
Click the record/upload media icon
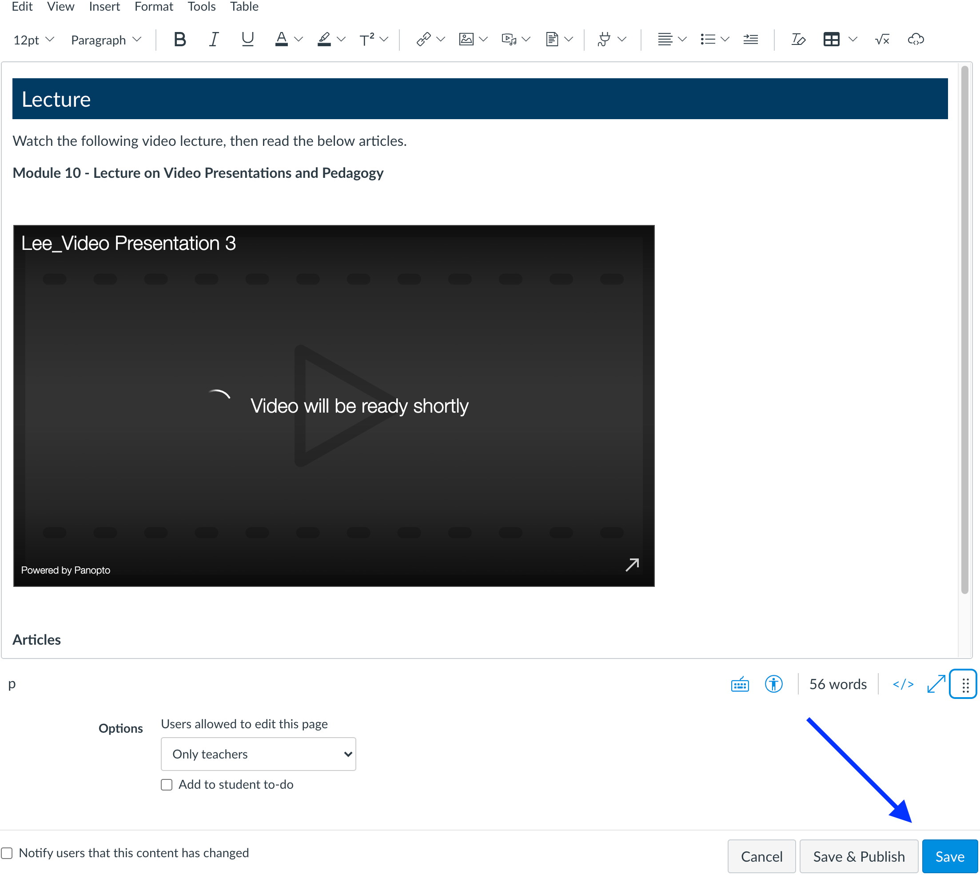509,40
